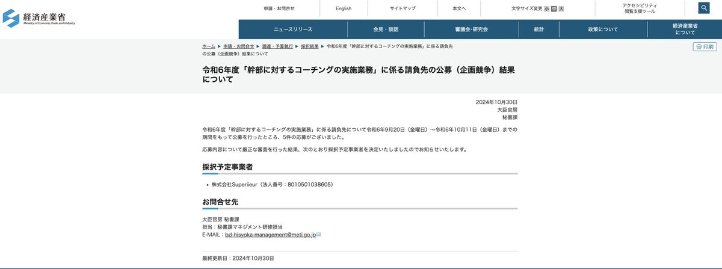This screenshot has height=269, width=722.
Task: Click the page title heading text
Action: (x=359, y=75)
